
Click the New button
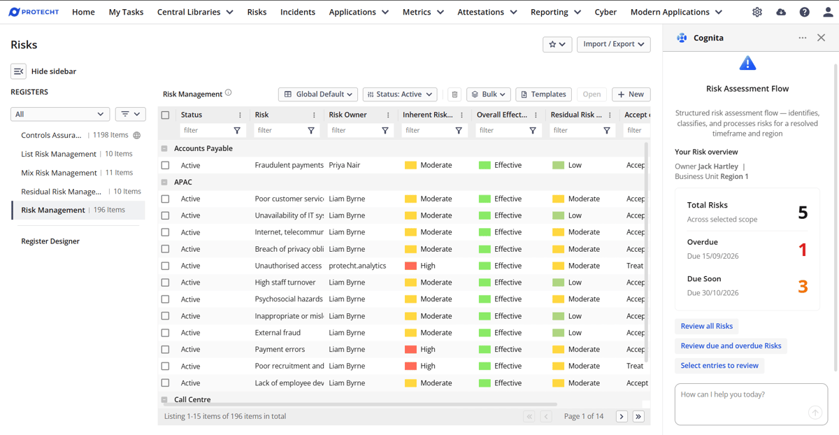coord(631,94)
